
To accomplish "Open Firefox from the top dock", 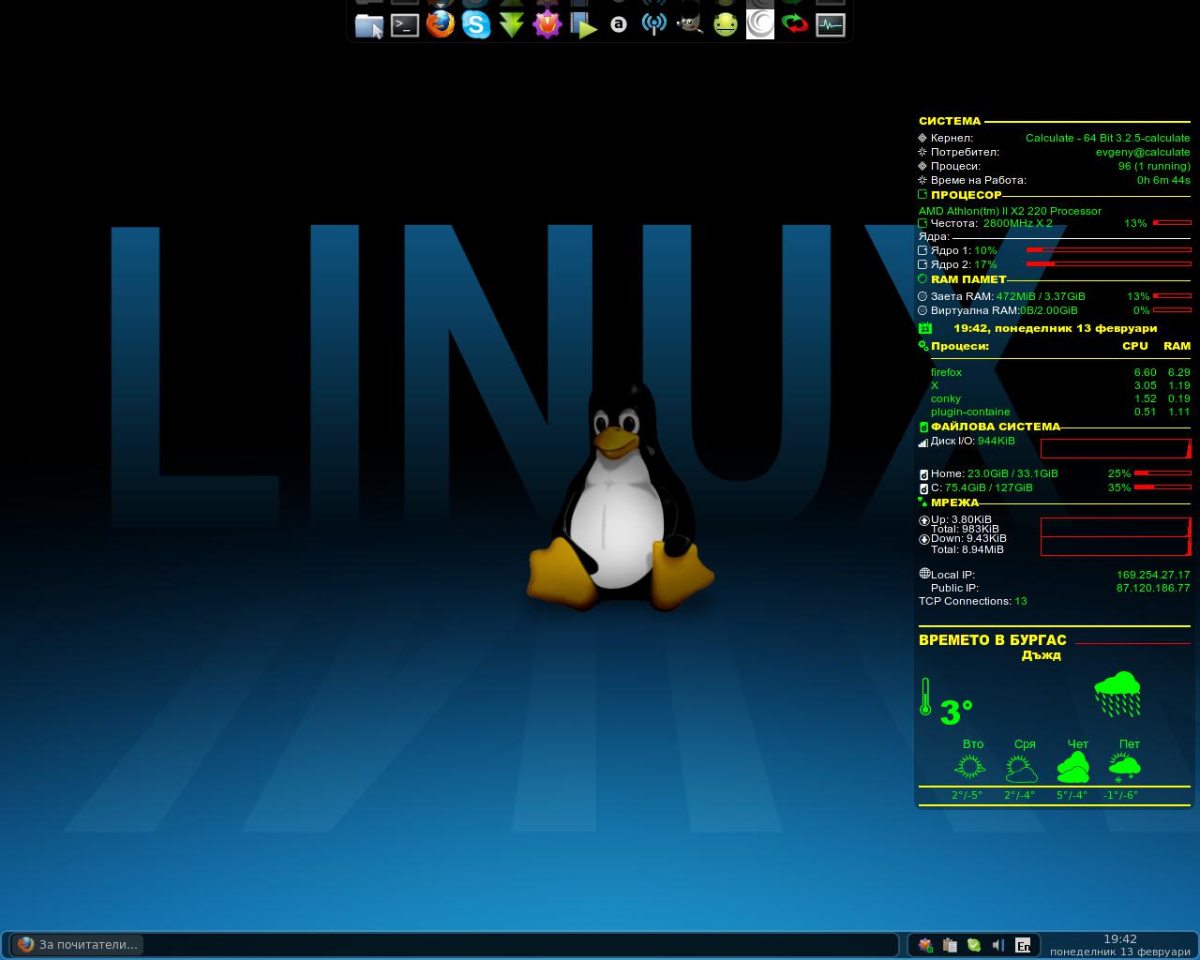I will click(x=441, y=24).
